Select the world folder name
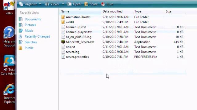197x110 pixels. click(x=70, y=22)
